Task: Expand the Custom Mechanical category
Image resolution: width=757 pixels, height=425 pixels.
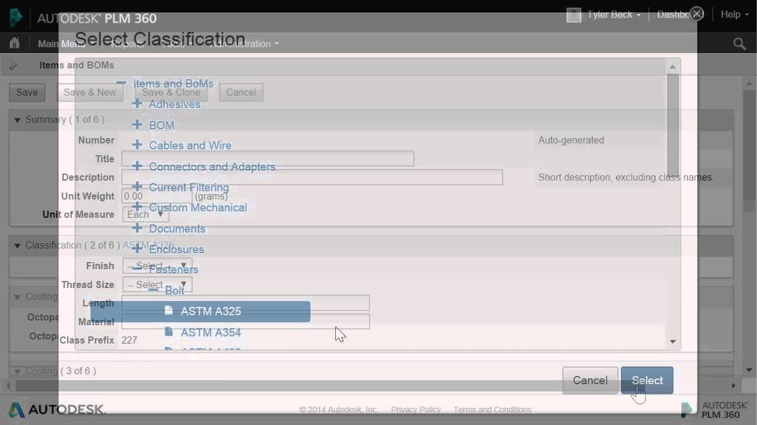Action: click(x=137, y=207)
